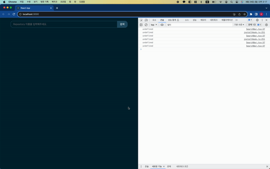Close the DevTools panel with the X
Viewport: 270px width, 169px height.
coord(266,20)
